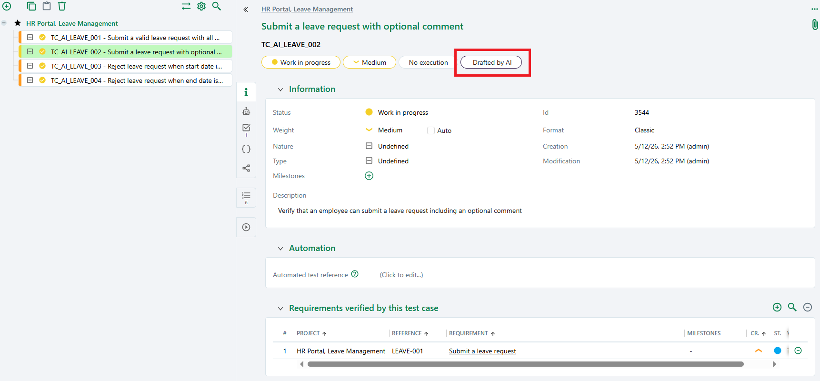Open the executions play anchor icon

tap(246, 227)
